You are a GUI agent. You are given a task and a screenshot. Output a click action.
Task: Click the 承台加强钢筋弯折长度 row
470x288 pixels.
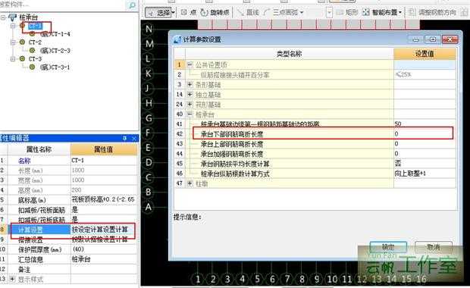pyautogui.click(x=315, y=154)
